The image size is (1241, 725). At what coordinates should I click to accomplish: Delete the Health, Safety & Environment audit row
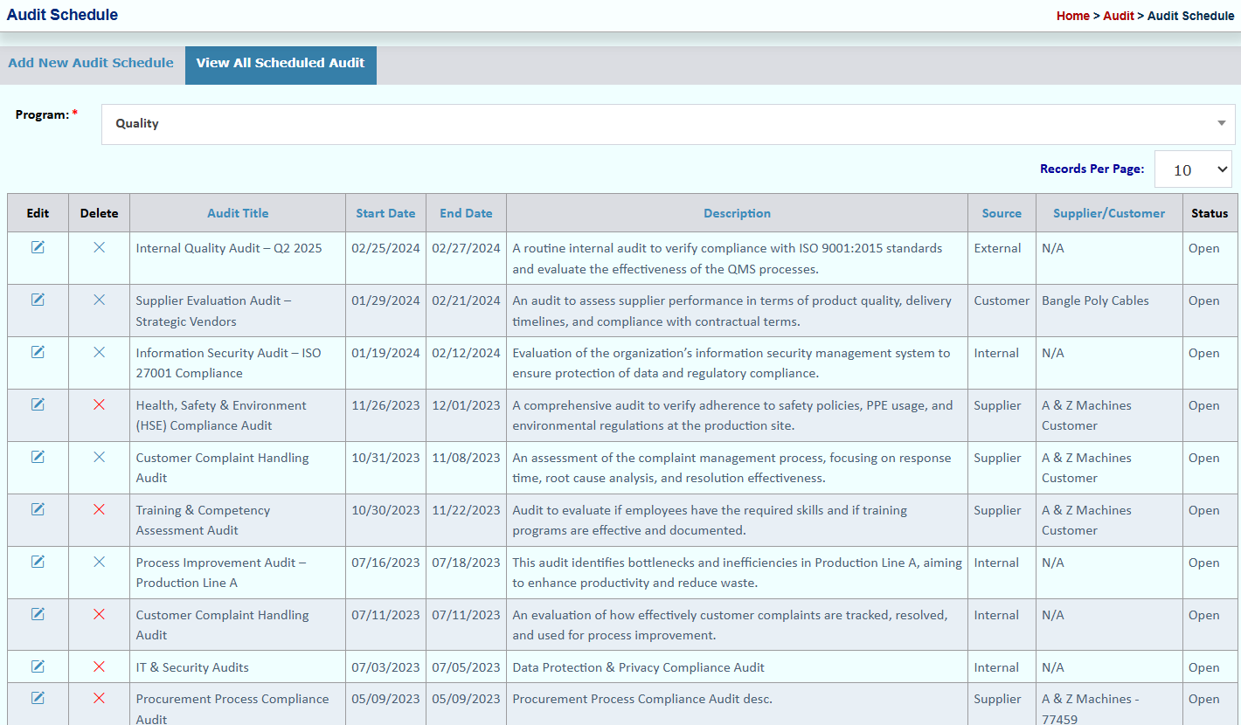[x=99, y=404]
